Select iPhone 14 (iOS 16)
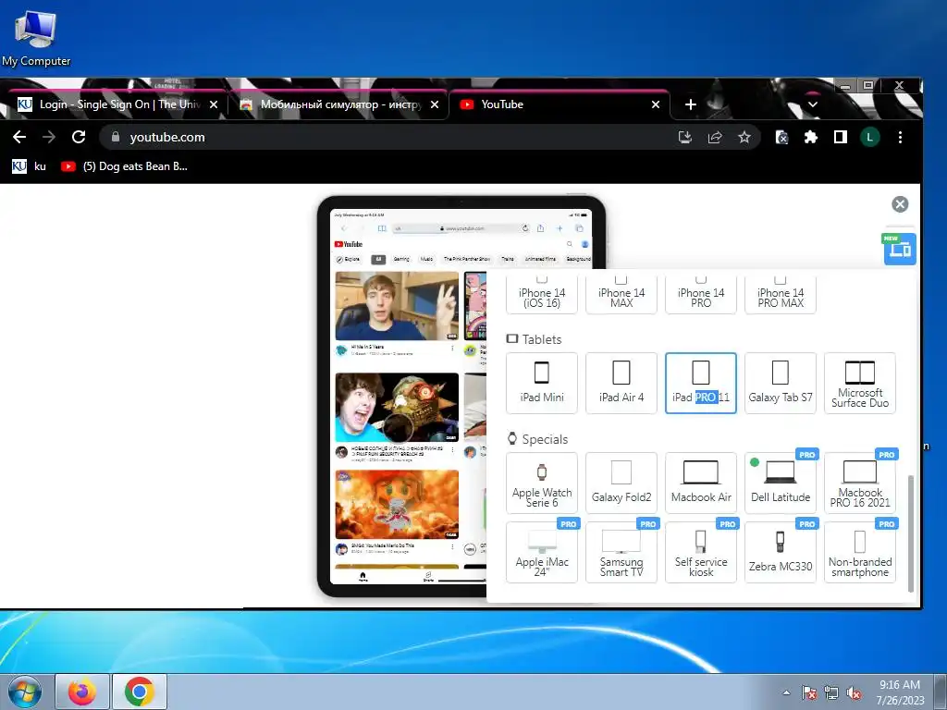Screen dimensions: 947x710 [542, 295]
